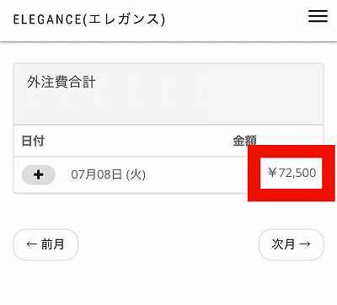Go to previous month with ← 前月
337x305 pixels.
pyautogui.click(x=45, y=244)
